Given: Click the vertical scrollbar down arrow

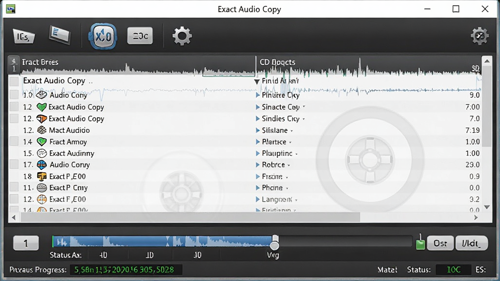Looking at the screenshot, I should point(487,207).
